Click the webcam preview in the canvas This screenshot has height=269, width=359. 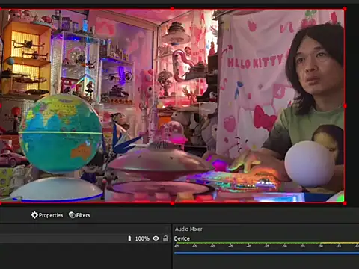click(x=172, y=106)
